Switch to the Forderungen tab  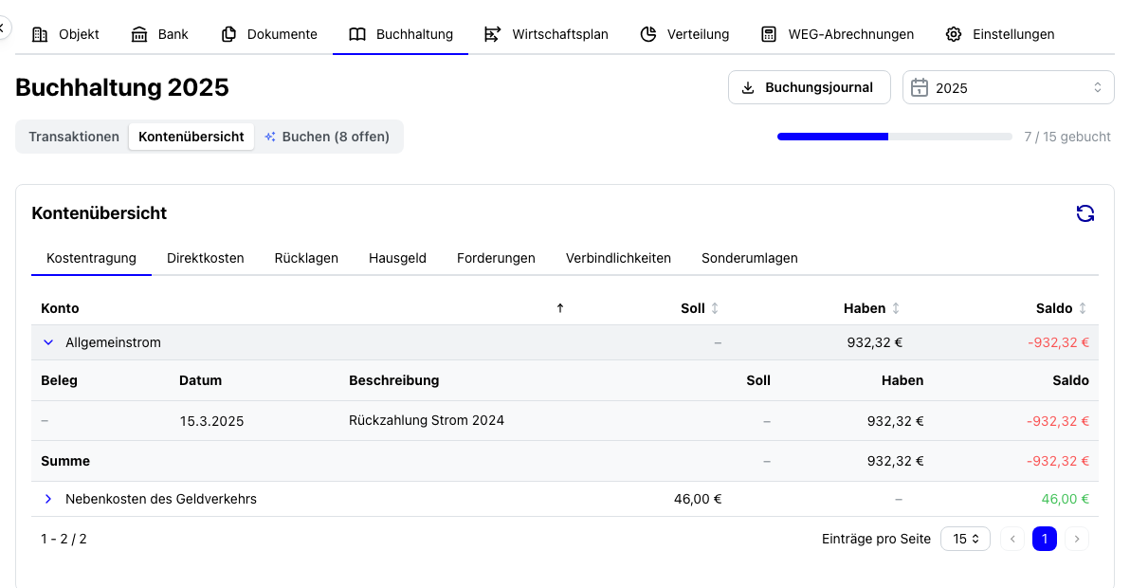point(496,259)
